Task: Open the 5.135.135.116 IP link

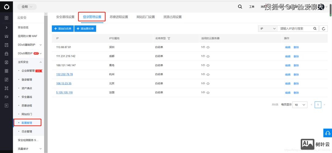Action: [64, 92]
